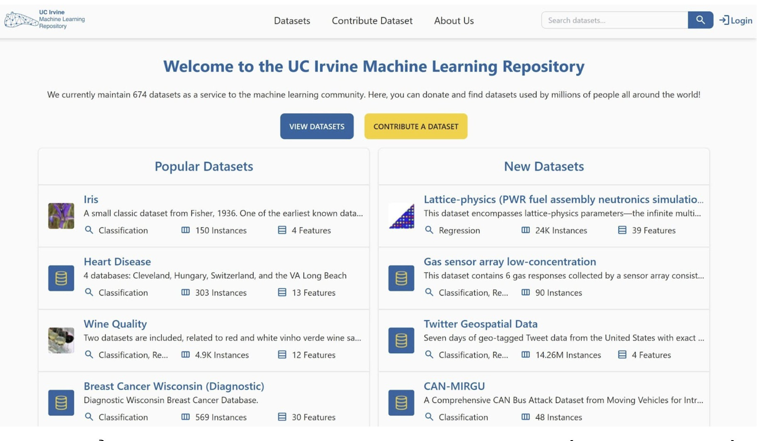
Task: Click the instances icon beside 4.9K Instances
Action: coord(185,354)
